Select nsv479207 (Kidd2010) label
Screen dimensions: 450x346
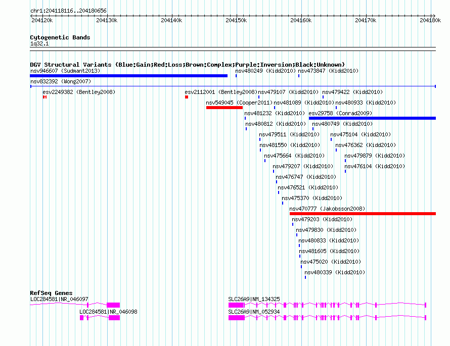(x=303, y=166)
